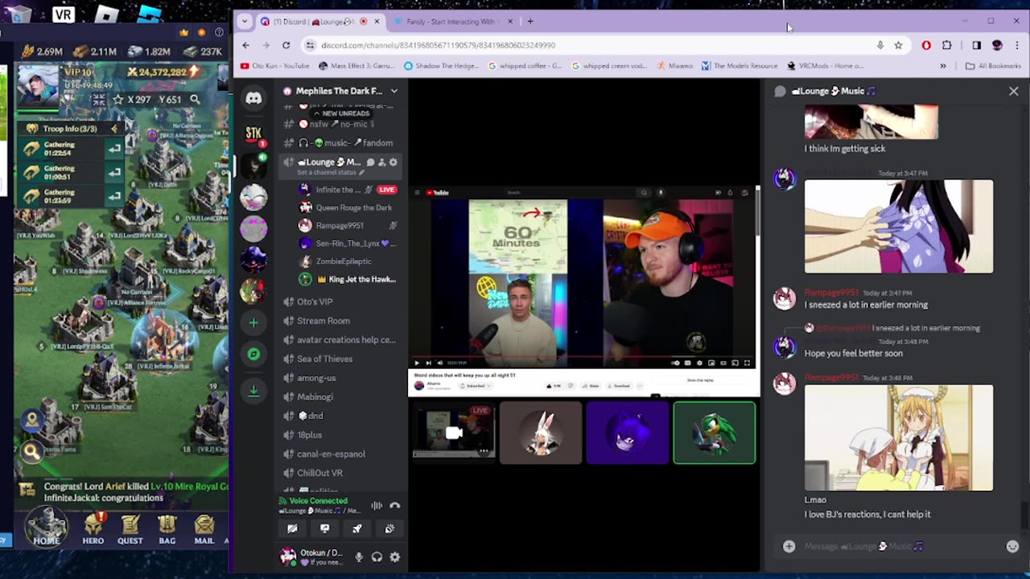The image size is (1030, 579).
Task: Deafen using the headphones icon
Action: 377,556
